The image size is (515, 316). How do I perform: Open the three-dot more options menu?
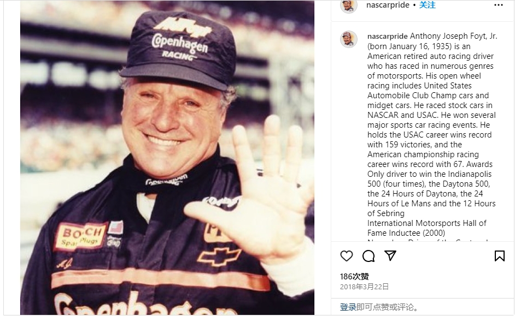point(499,5)
